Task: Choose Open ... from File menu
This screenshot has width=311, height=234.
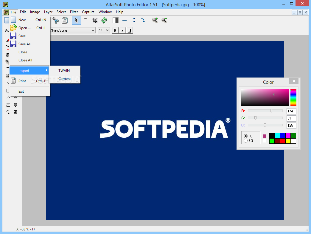Action: (x=29, y=28)
